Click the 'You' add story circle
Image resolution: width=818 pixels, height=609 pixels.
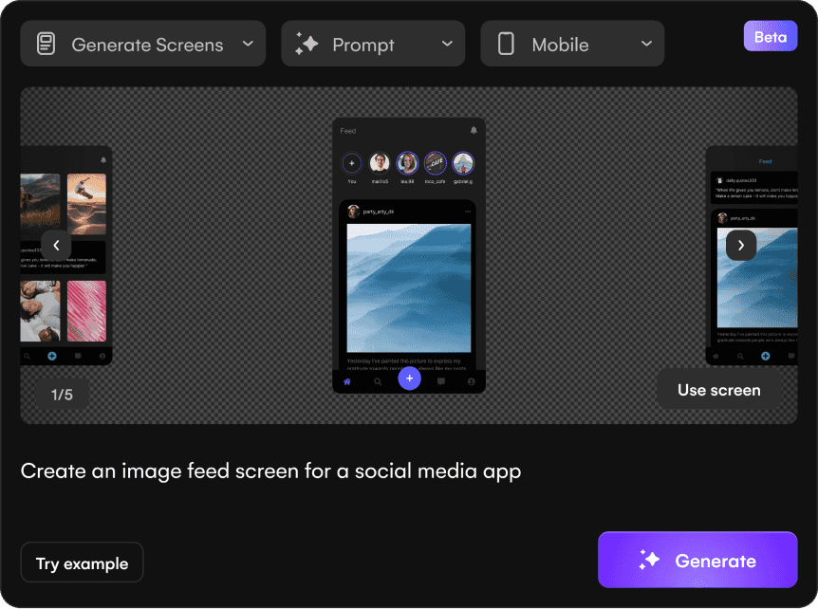[352, 163]
